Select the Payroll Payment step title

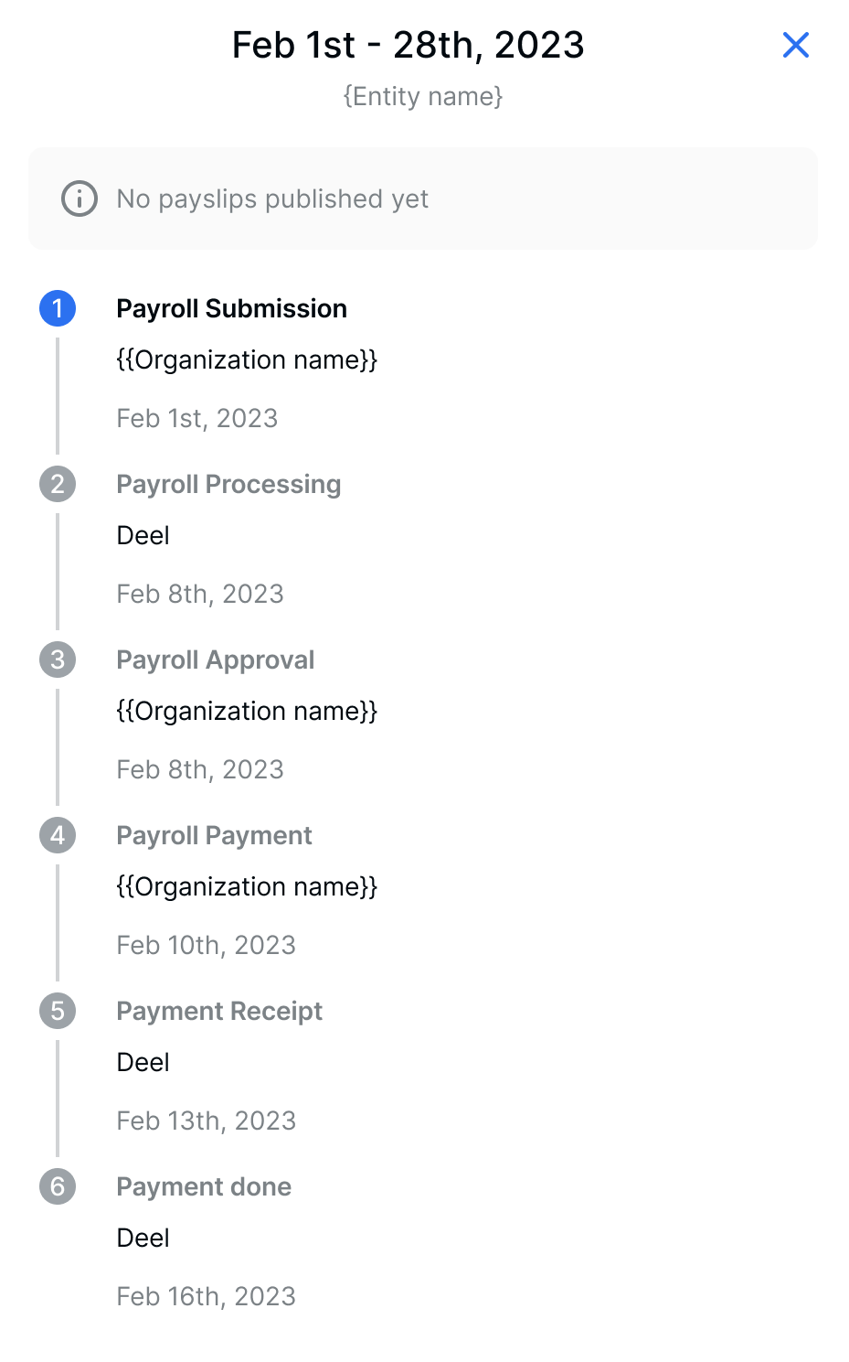pos(214,835)
